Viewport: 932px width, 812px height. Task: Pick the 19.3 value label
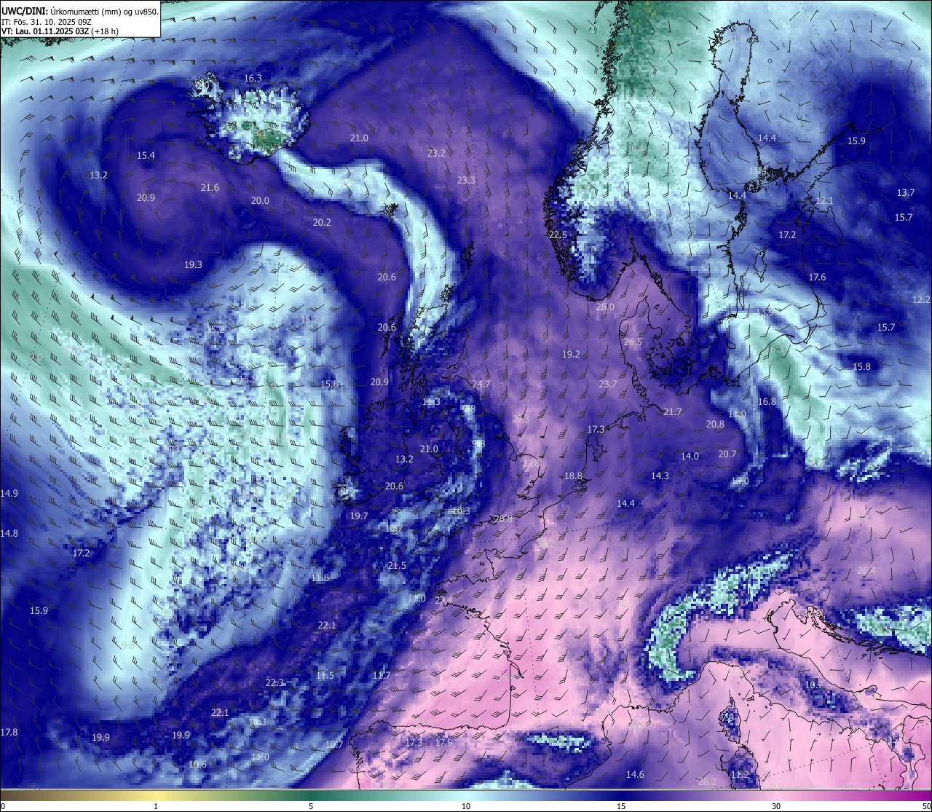pyautogui.click(x=193, y=264)
